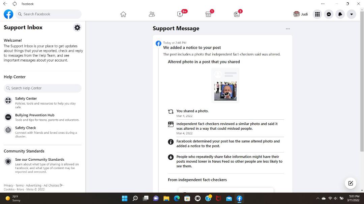Click the down-arrow icon beside 'People who repeatedly'
The image size is (364, 204).
point(171,157)
